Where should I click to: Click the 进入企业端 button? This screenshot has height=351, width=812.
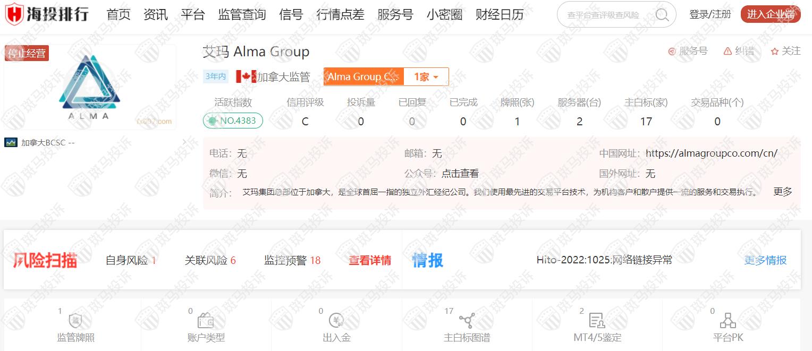click(770, 14)
